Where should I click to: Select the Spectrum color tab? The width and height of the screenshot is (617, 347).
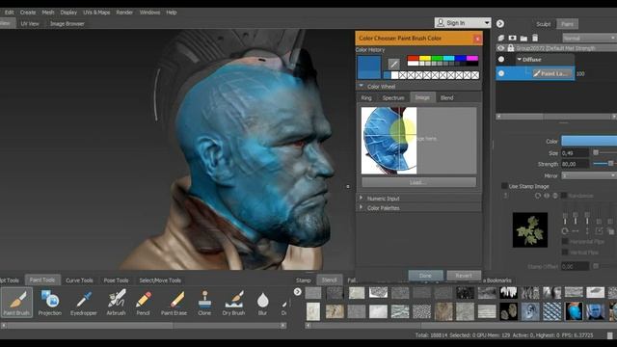(393, 97)
